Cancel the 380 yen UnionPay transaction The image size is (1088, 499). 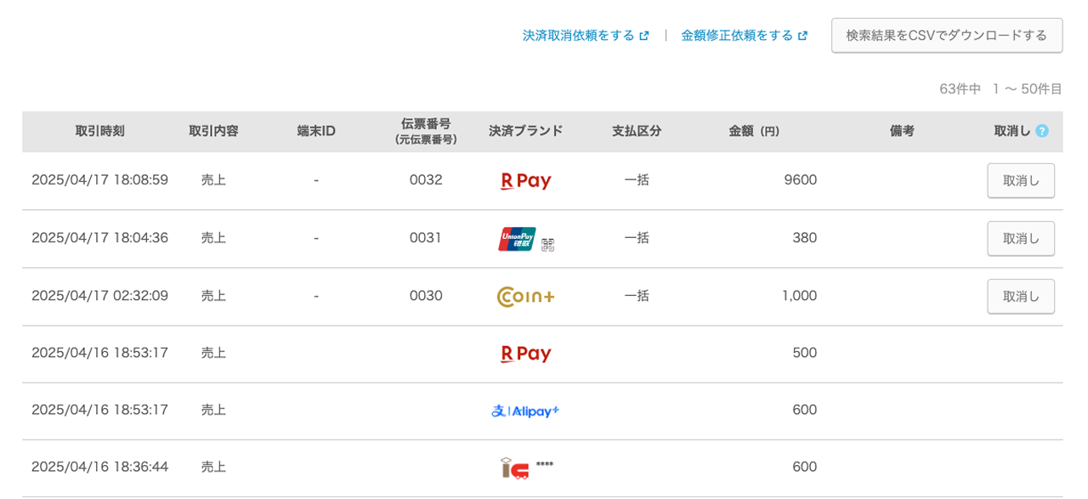(1020, 238)
